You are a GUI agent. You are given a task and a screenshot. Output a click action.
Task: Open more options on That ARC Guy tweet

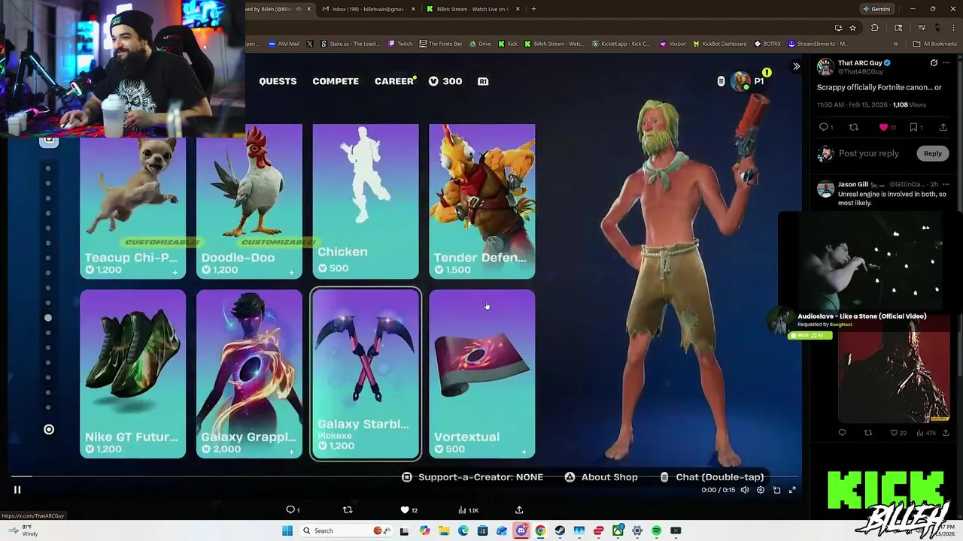tap(946, 63)
